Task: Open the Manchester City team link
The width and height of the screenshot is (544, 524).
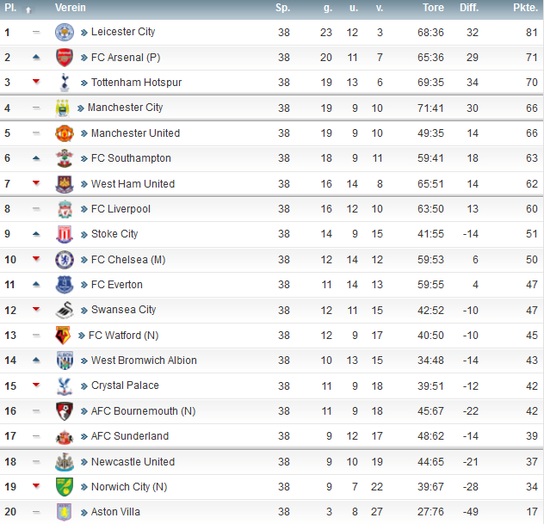Action: 125,108
